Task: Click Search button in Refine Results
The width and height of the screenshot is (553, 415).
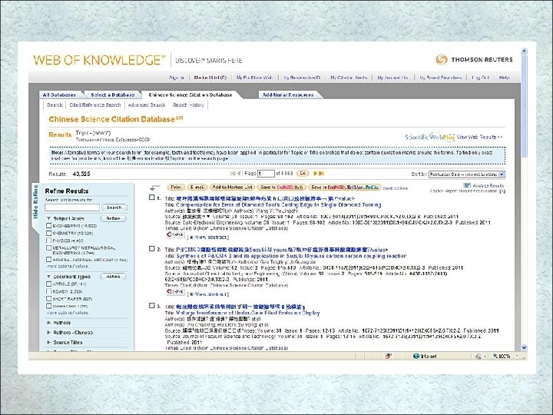Action: click(x=114, y=207)
